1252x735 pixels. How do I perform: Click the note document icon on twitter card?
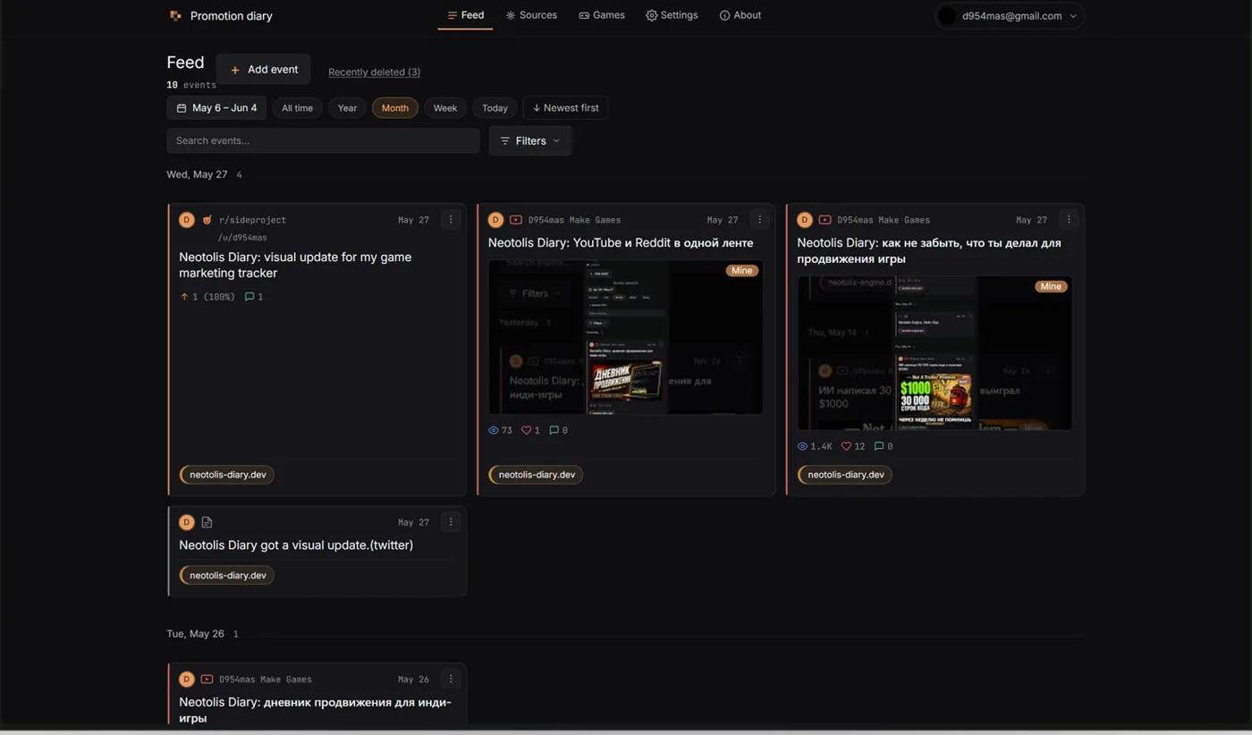(x=207, y=522)
